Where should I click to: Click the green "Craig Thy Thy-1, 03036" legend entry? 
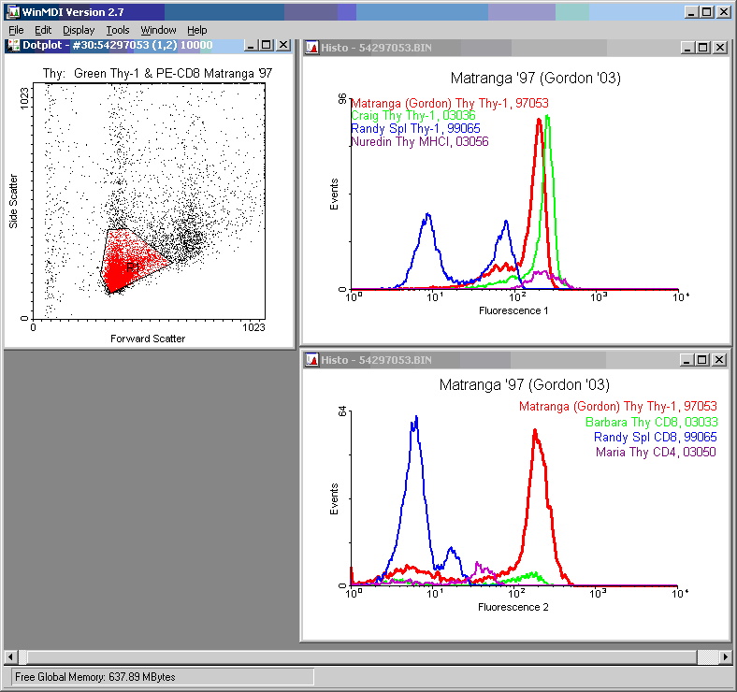pyautogui.click(x=412, y=116)
